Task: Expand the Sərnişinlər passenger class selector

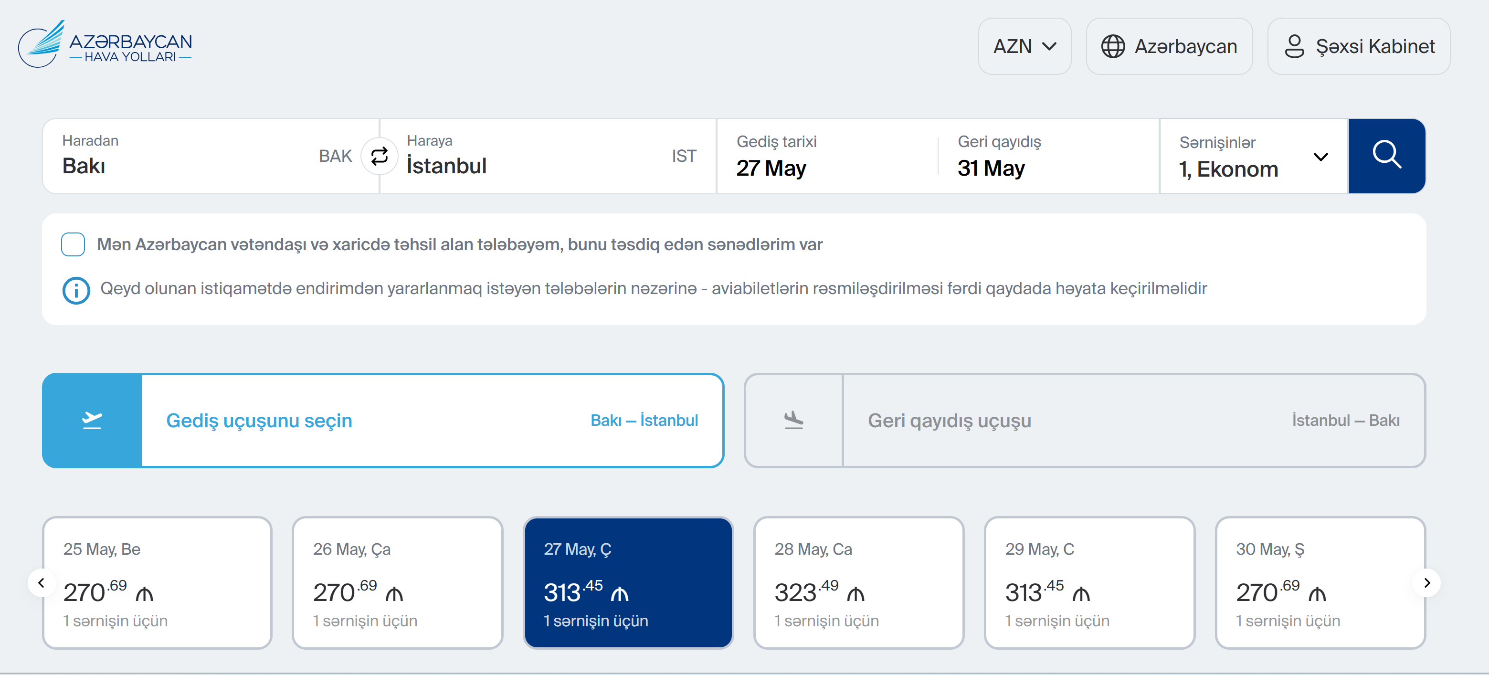Action: click(1253, 156)
